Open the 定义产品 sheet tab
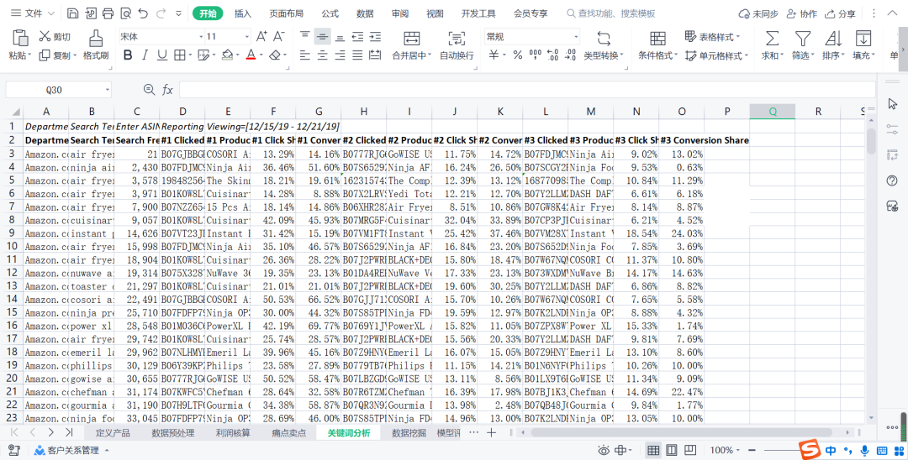This screenshot has width=908, height=460. 113,433
